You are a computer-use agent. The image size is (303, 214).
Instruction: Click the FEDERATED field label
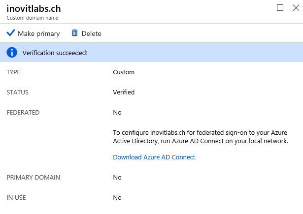point(23,113)
